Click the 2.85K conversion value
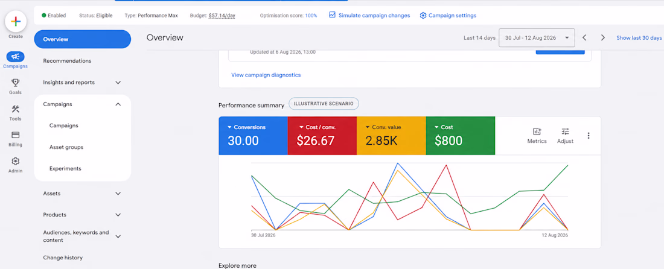 (x=381, y=141)
